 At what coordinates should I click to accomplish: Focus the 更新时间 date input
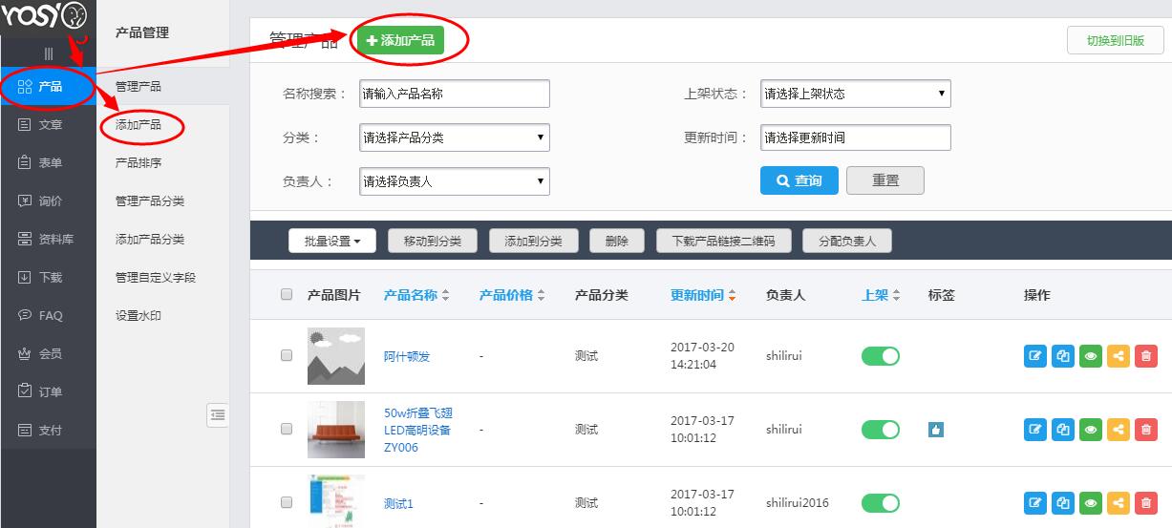pyautogui.click(x=856, y=137)
